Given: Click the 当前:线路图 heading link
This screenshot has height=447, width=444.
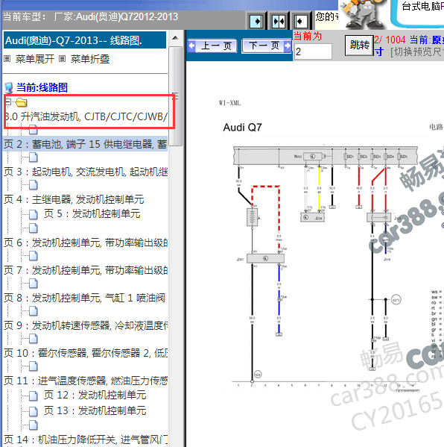Looking at the screenshot, I should (42, 87).
